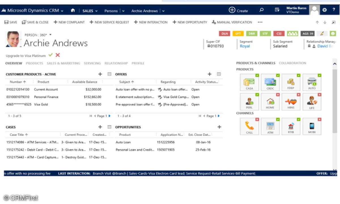The width and height of the screenshot is (340, 204).
Task: Open the Royal segment link
Action: coord(245,46)
